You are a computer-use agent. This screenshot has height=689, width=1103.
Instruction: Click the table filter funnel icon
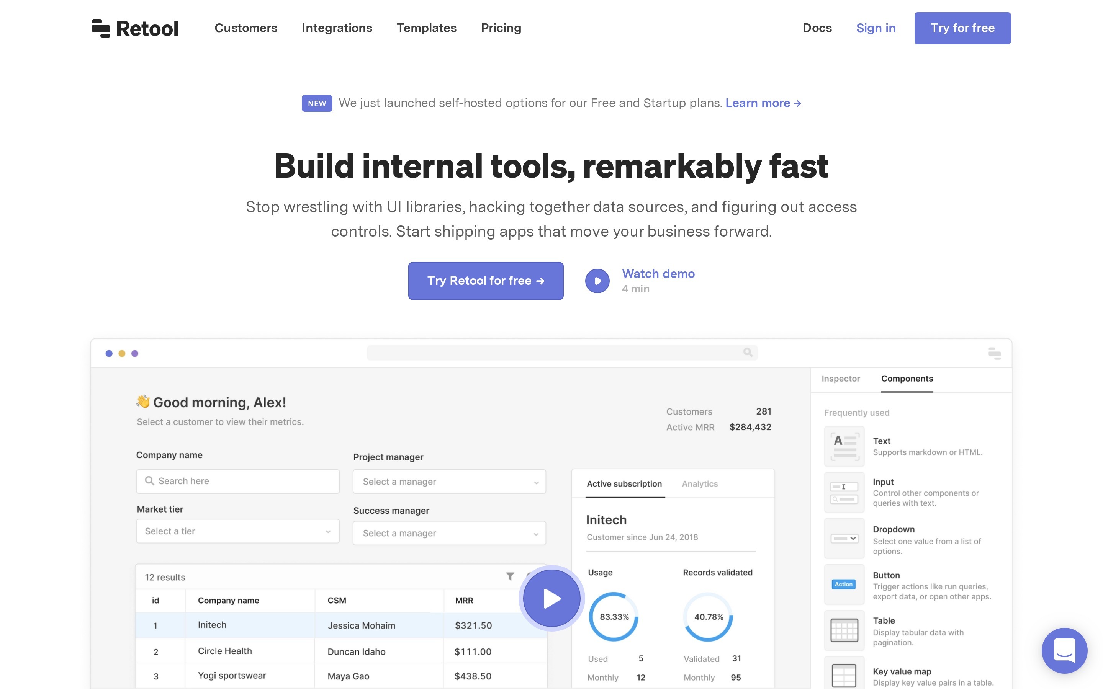coord(510,577)
